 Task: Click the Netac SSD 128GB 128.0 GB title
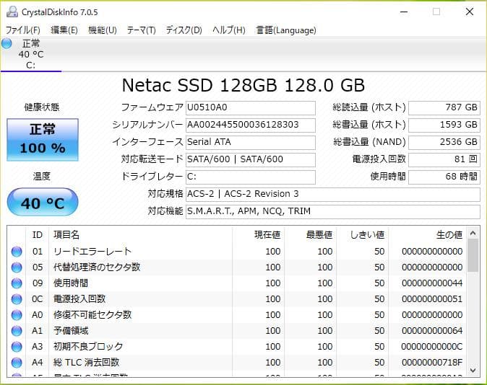tap(243, 85)
